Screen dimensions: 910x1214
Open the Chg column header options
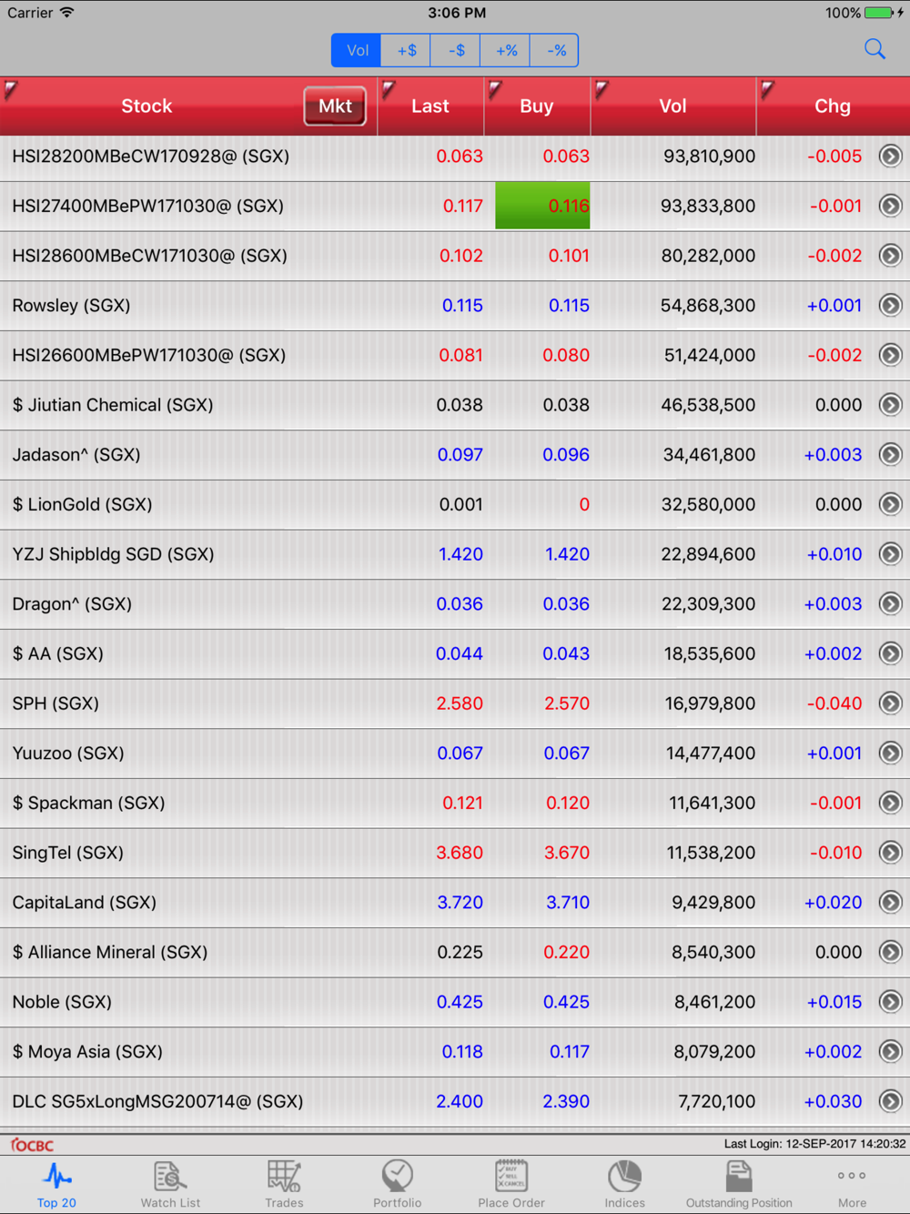833,106
